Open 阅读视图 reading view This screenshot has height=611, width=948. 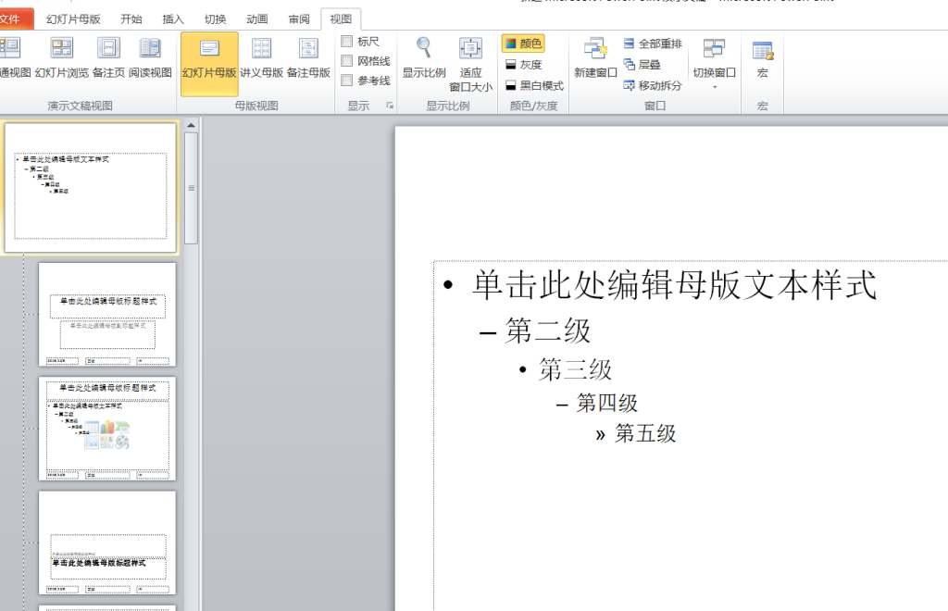click(x=150, y=58)
